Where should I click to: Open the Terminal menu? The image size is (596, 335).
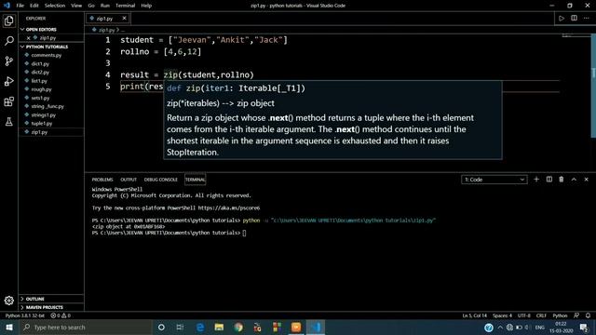126,6
